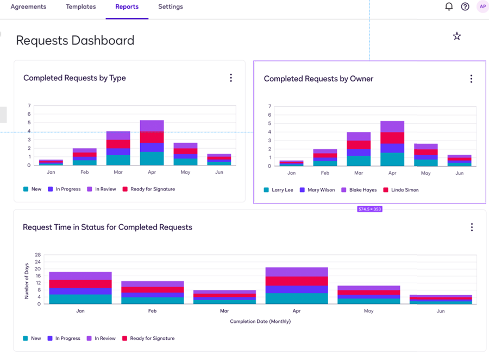Viewport: 489px width, 356px height.
Task: Toggle Ready for Signature legend in Time in Status
Action: point(148,338)
